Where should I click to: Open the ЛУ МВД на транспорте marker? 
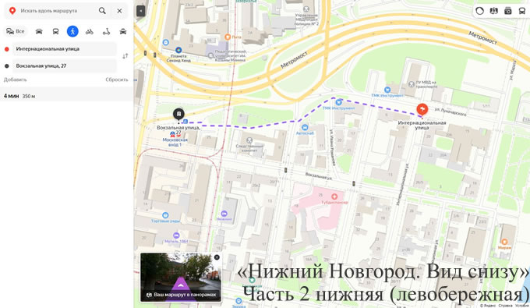[x=412, y=84]
